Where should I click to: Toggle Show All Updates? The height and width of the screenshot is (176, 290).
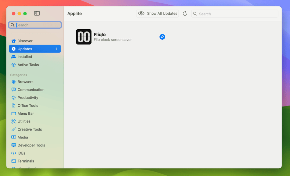[x=157, y=14]
